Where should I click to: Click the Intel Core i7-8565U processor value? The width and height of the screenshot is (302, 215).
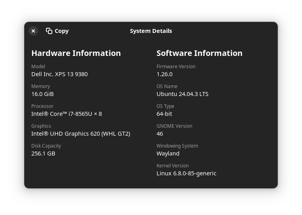[67, 114]
